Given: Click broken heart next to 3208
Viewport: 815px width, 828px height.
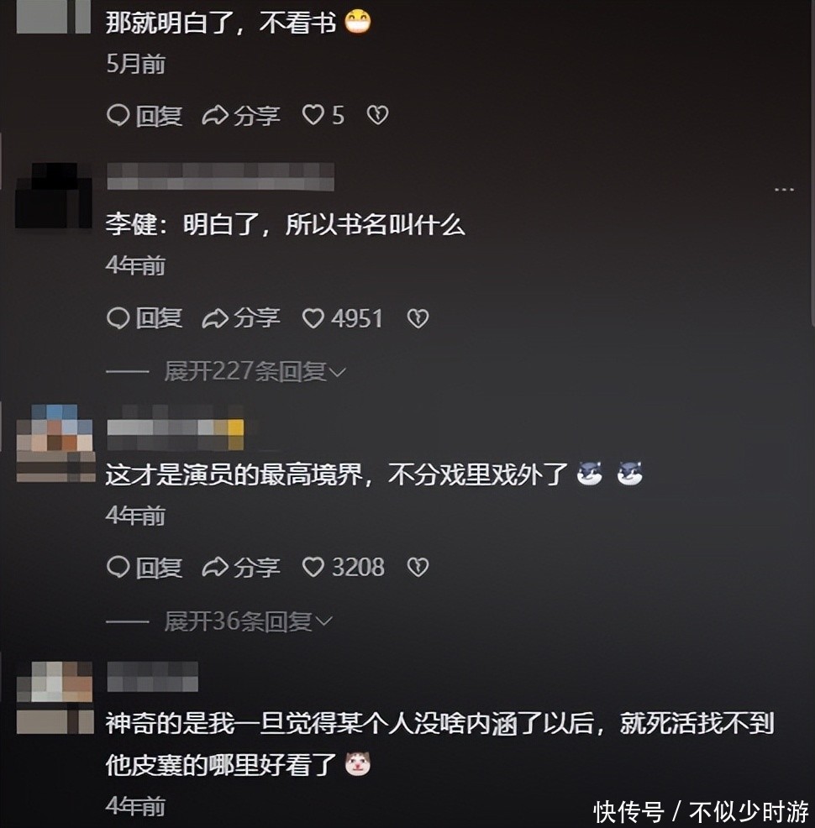Looking at the screenshot, I should click(x=418, y=567).
